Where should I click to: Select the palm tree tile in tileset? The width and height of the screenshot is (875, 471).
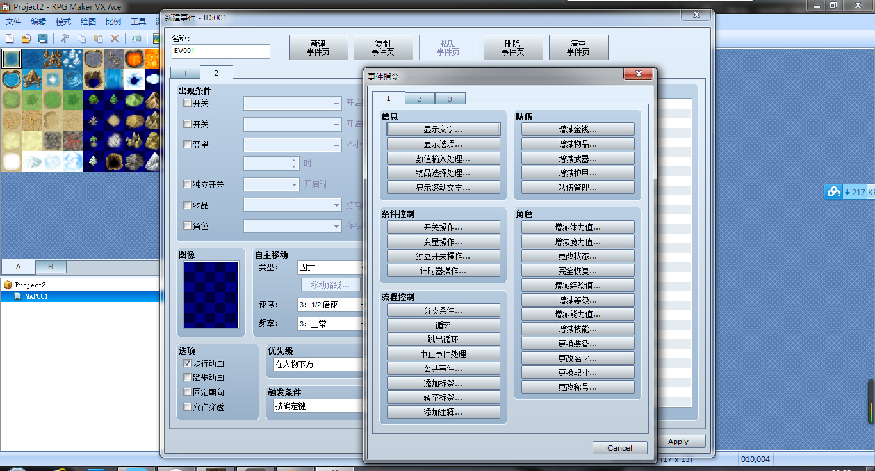94,141
